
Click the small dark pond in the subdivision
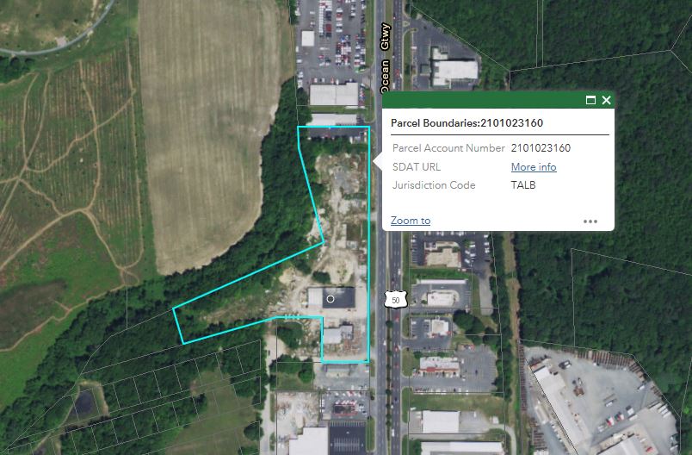pos(83,403)
